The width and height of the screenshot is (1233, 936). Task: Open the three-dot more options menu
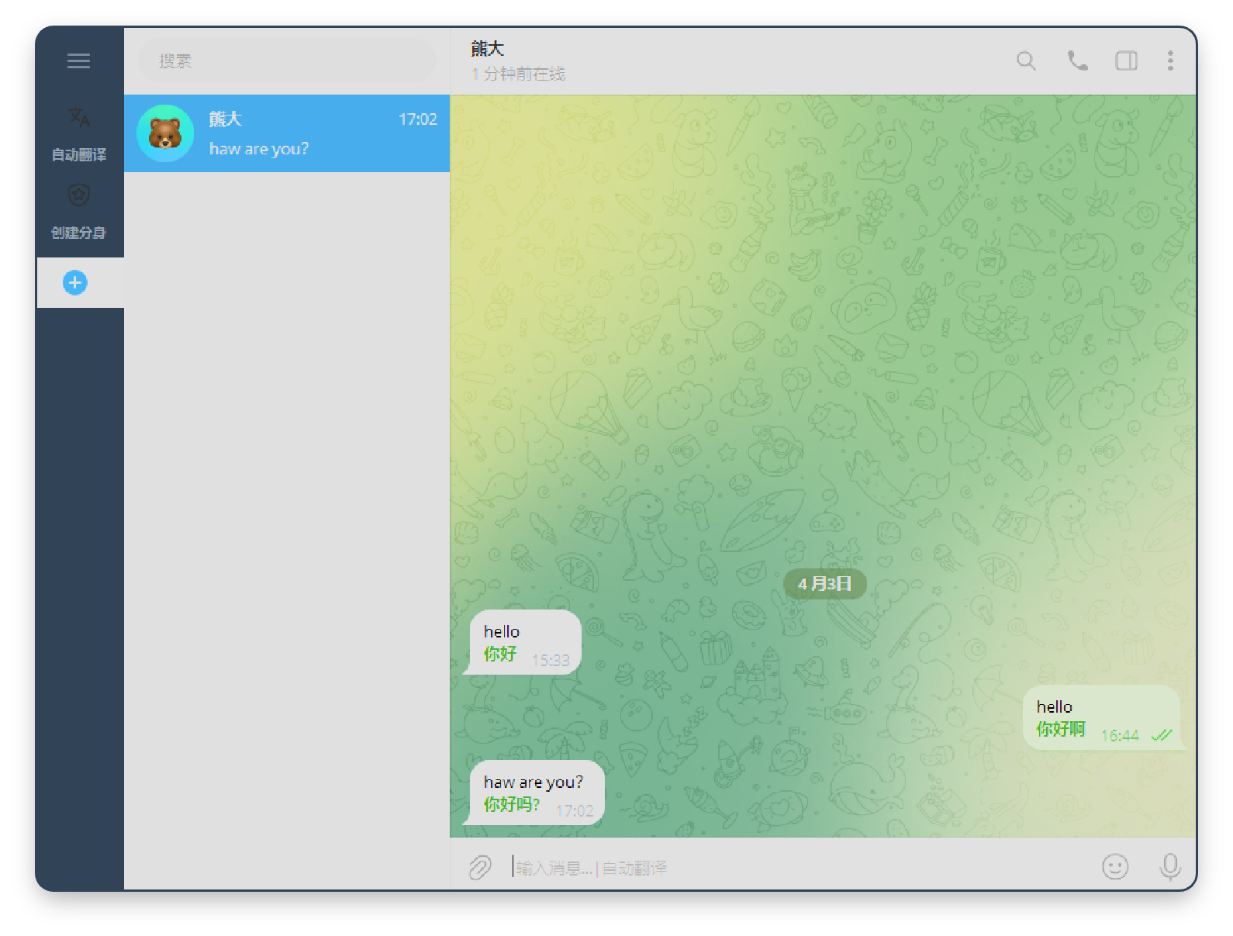(x=1170, y=60)
